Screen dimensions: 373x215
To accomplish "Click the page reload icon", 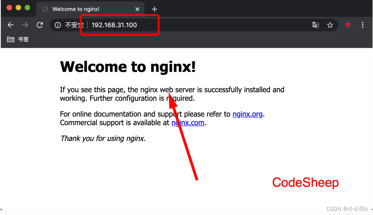I will pyautogui.click(x=40, y=25).
